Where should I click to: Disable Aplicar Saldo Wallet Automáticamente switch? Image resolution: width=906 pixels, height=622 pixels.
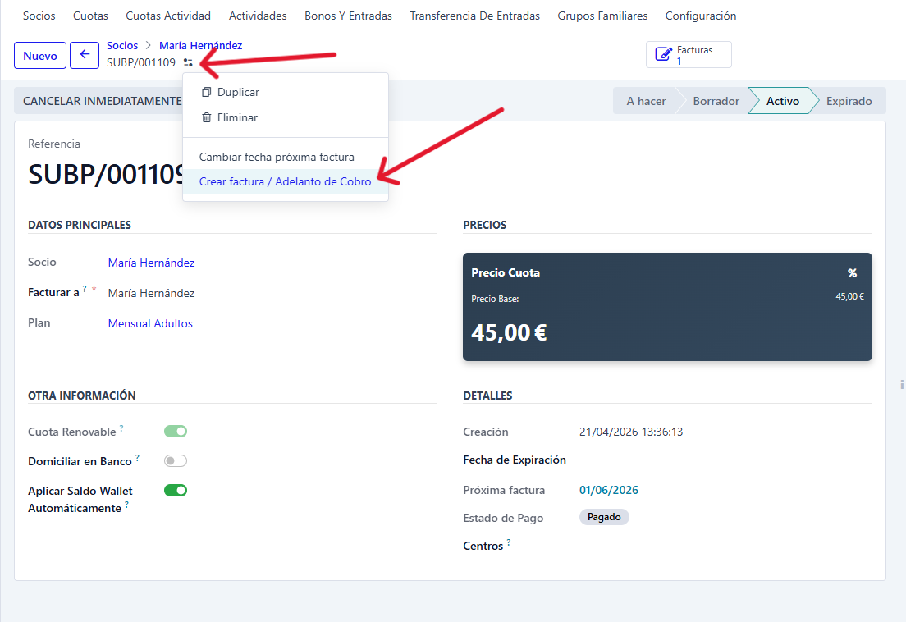coord(176,491)
